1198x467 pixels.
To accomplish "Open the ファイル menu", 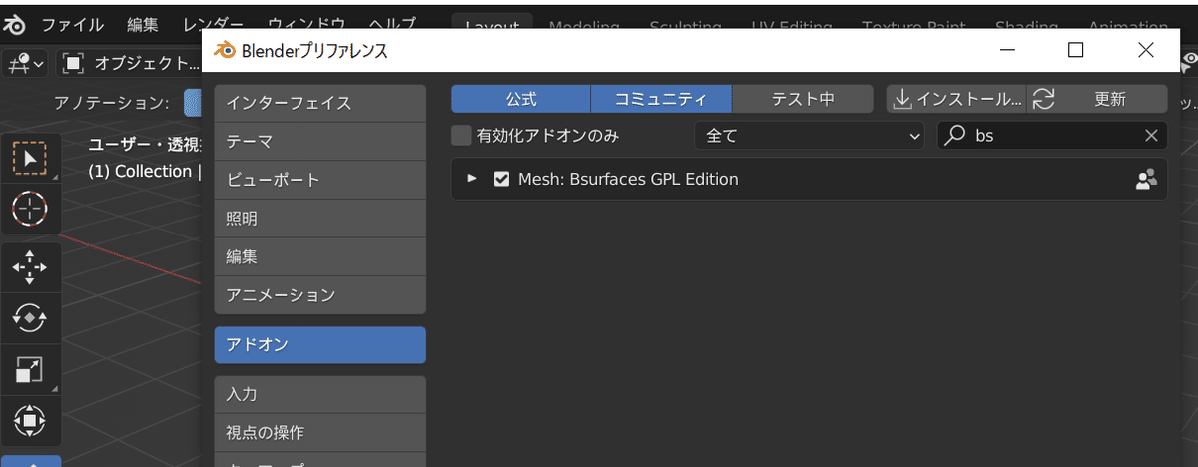I will tap(71, 23).
